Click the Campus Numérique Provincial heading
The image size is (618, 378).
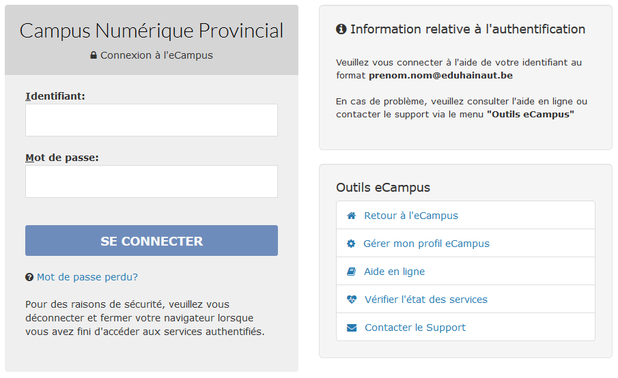tap(152, 31)
